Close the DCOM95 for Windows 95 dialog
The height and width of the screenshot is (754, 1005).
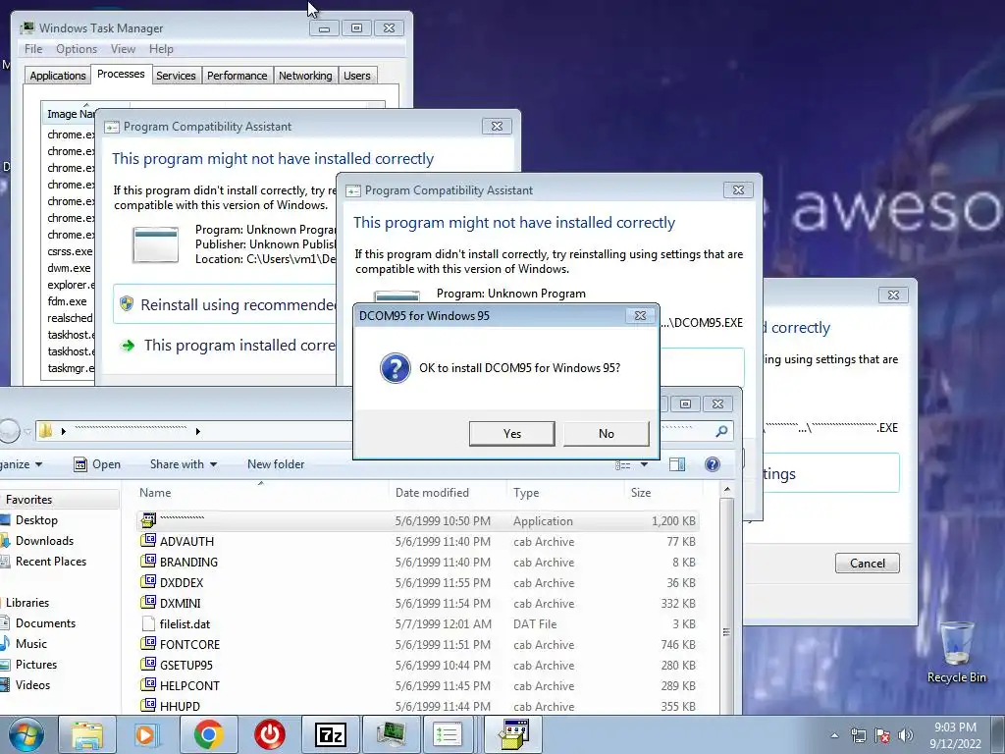point(640,315)
